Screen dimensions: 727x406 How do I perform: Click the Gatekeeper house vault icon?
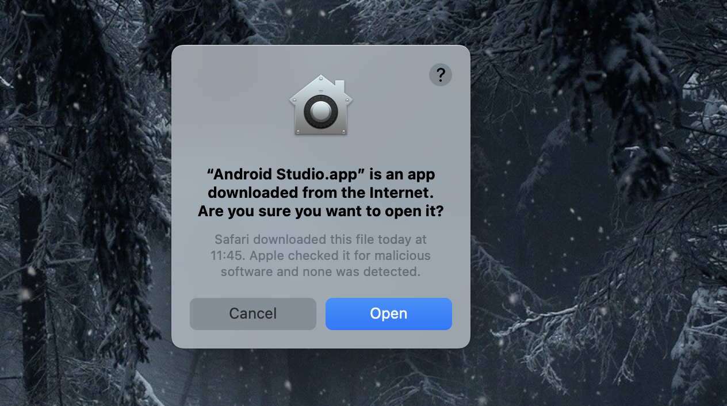coord(320,105)
